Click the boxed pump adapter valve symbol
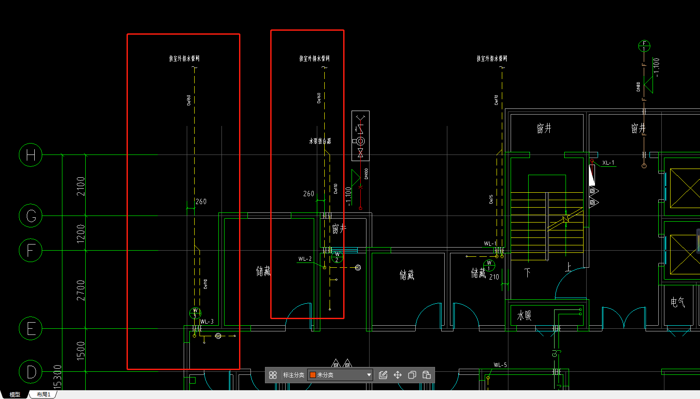Viewport: 700px width, 399px height. point(361,136)
